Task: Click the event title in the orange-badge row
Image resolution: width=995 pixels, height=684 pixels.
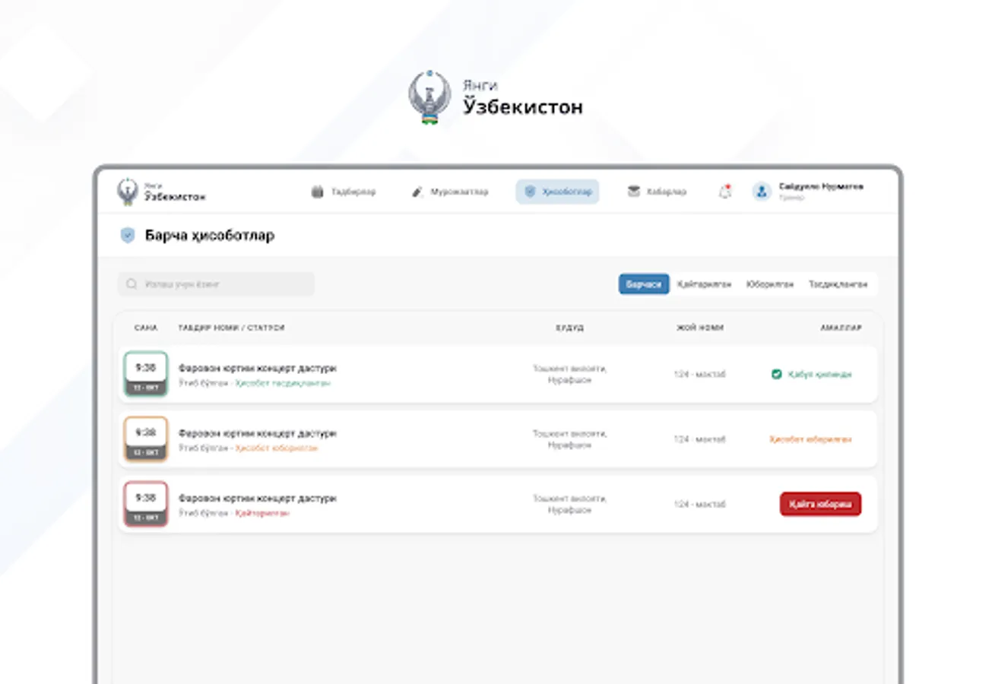Action: point(258,433)
